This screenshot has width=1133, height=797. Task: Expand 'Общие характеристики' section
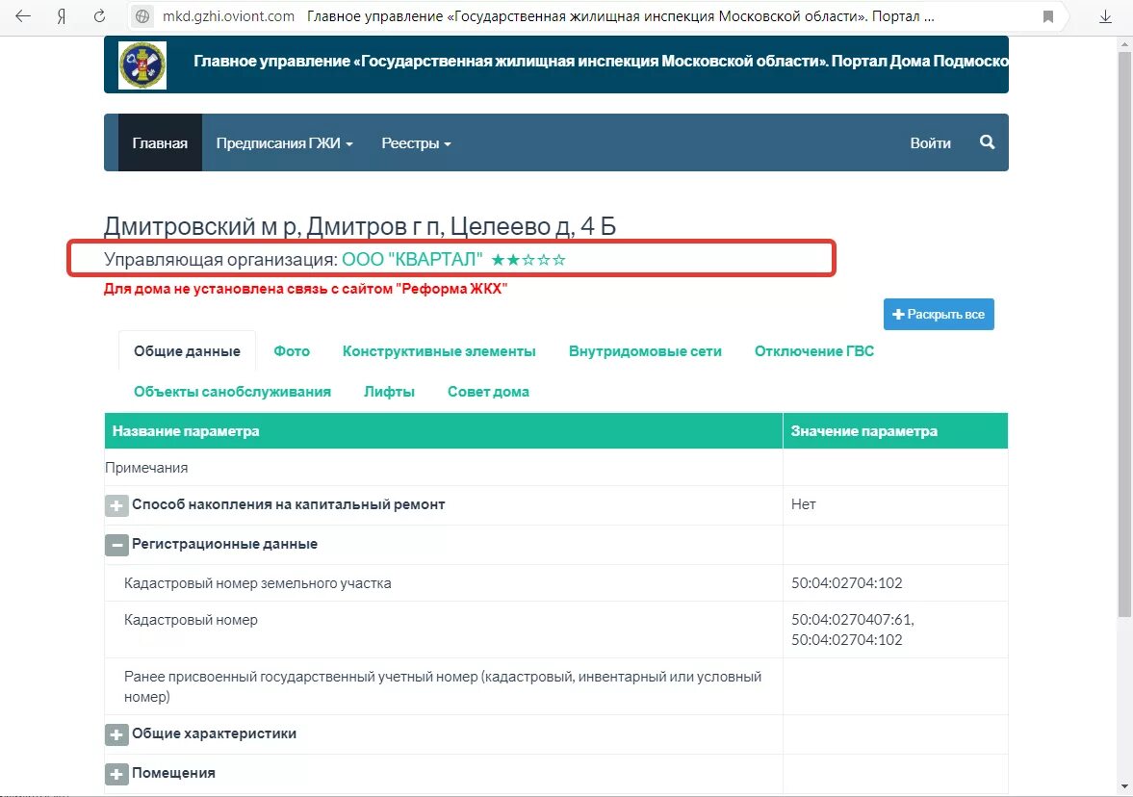point(116,734)
